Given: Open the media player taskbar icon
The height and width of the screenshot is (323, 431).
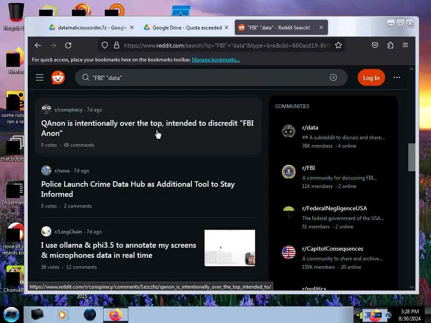Looking at the screenshot, I should tap(62, 315).
